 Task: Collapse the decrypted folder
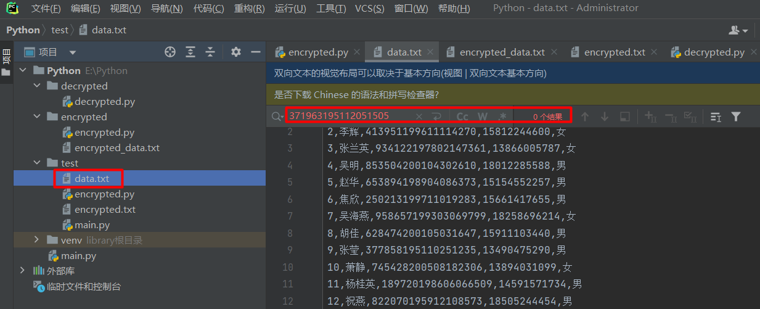pos(37,86)
